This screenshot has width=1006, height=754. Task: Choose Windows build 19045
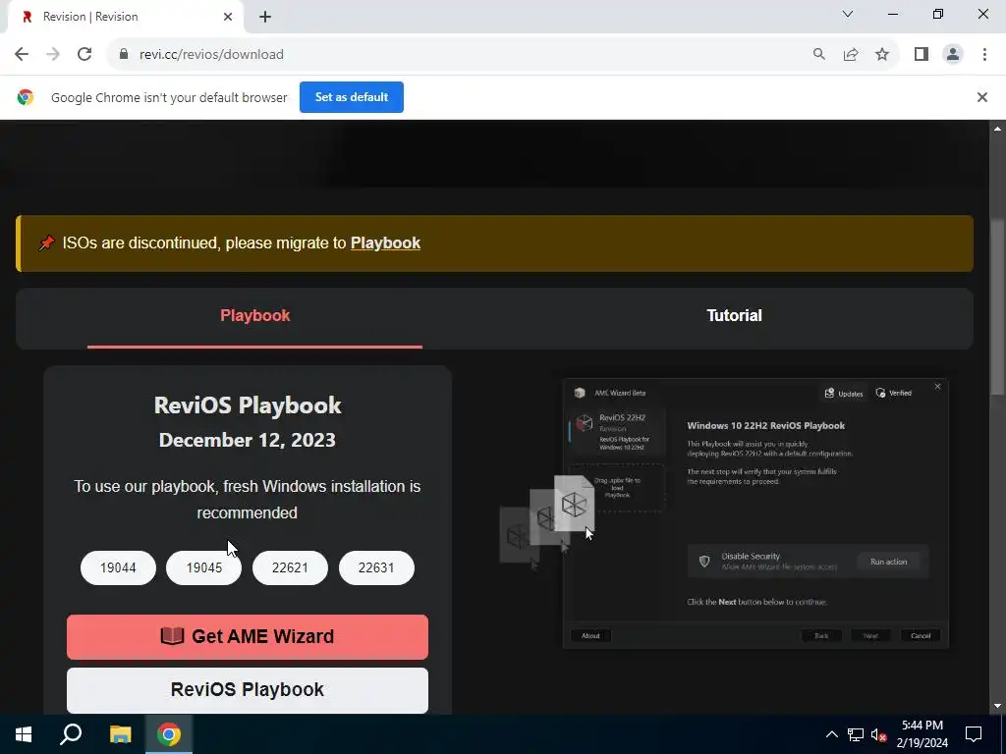tap(204, 568)
